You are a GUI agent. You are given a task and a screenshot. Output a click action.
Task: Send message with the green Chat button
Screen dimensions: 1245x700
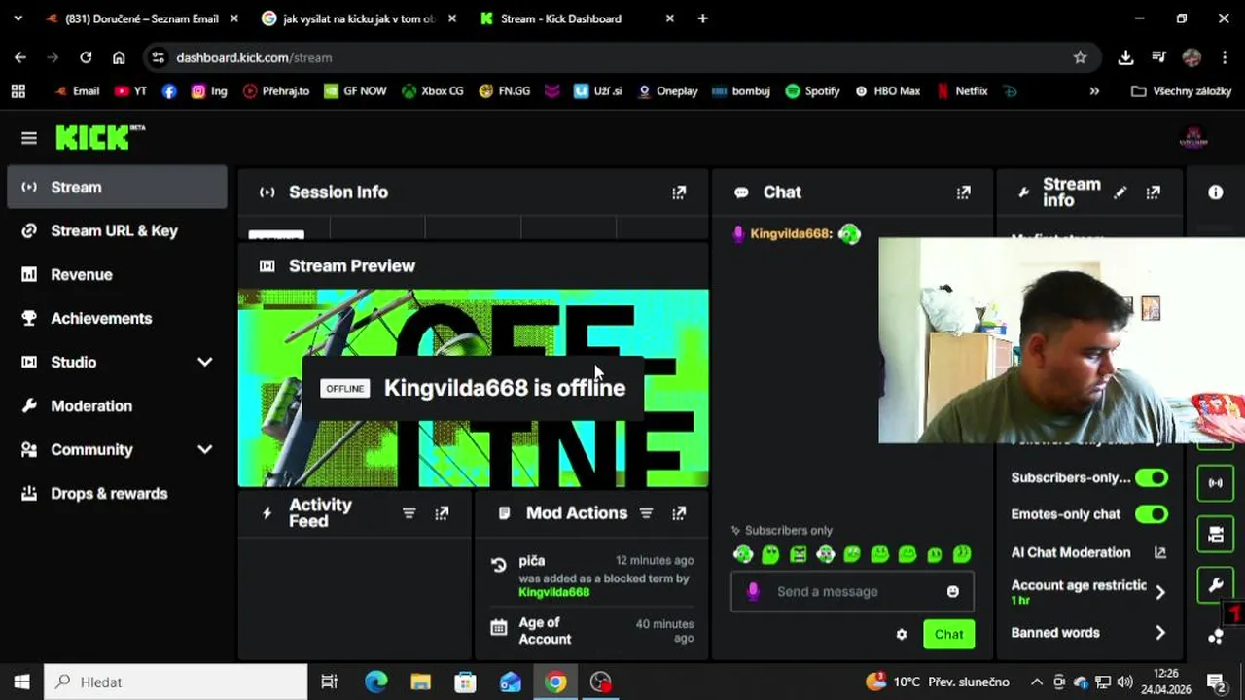[x=948, y=634]
